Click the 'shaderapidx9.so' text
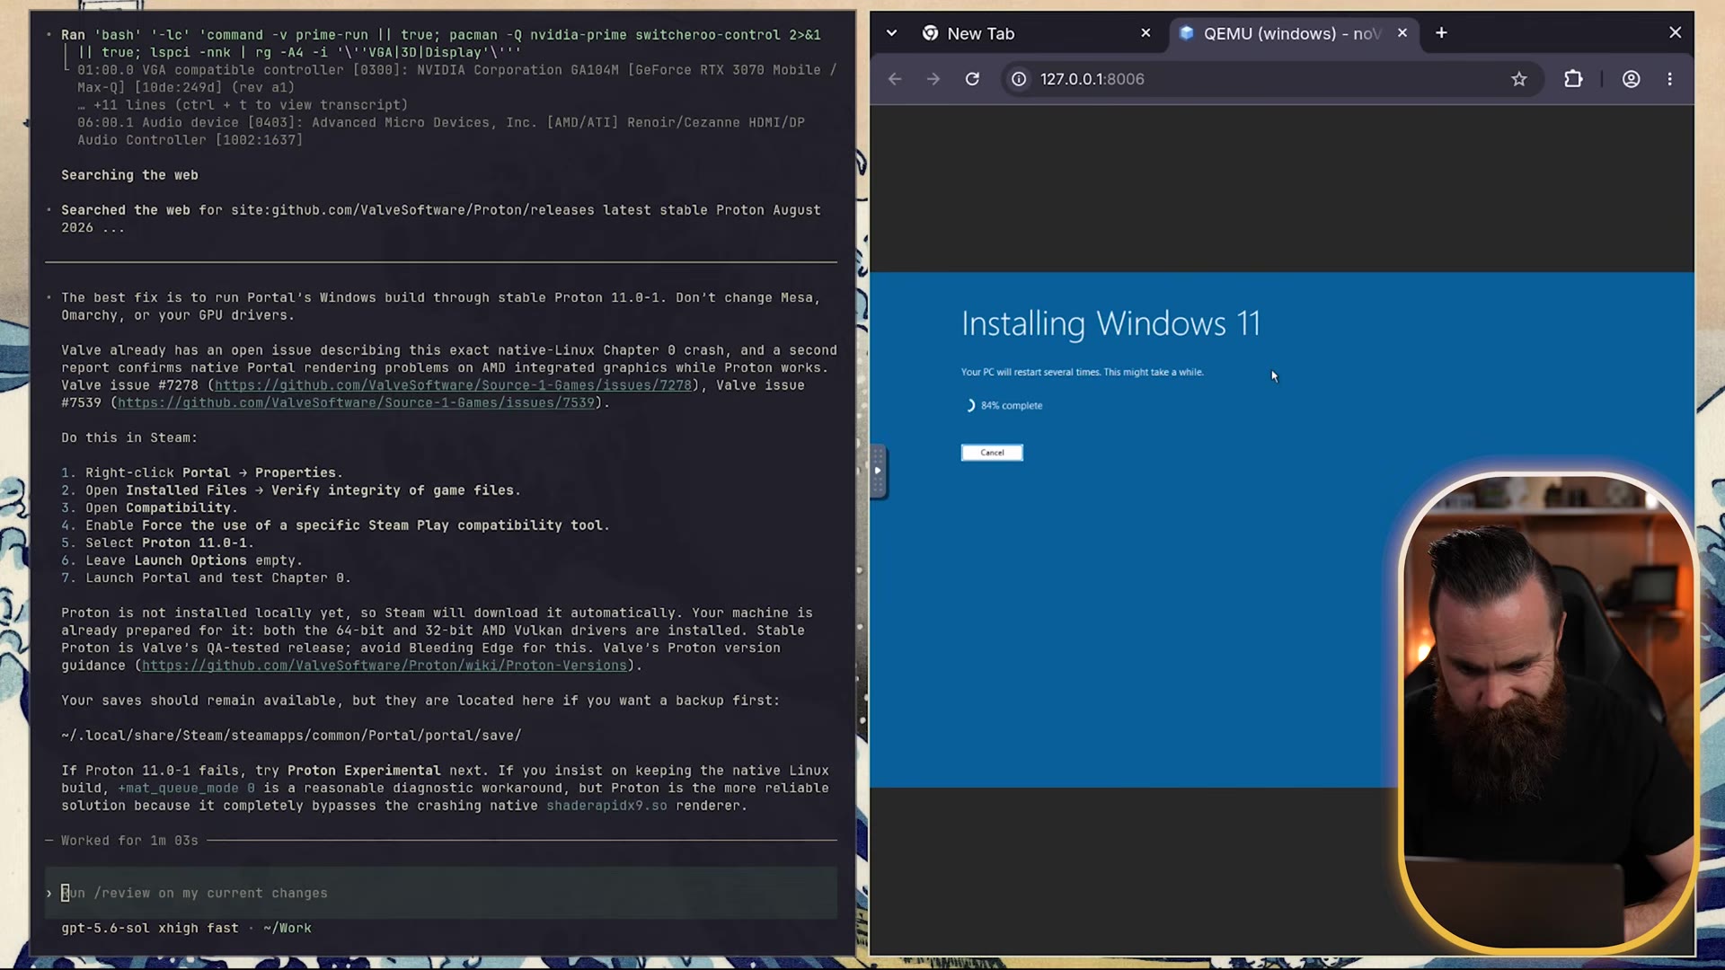This screenshot has width=1725, height=970. click(x=606, y=806)
